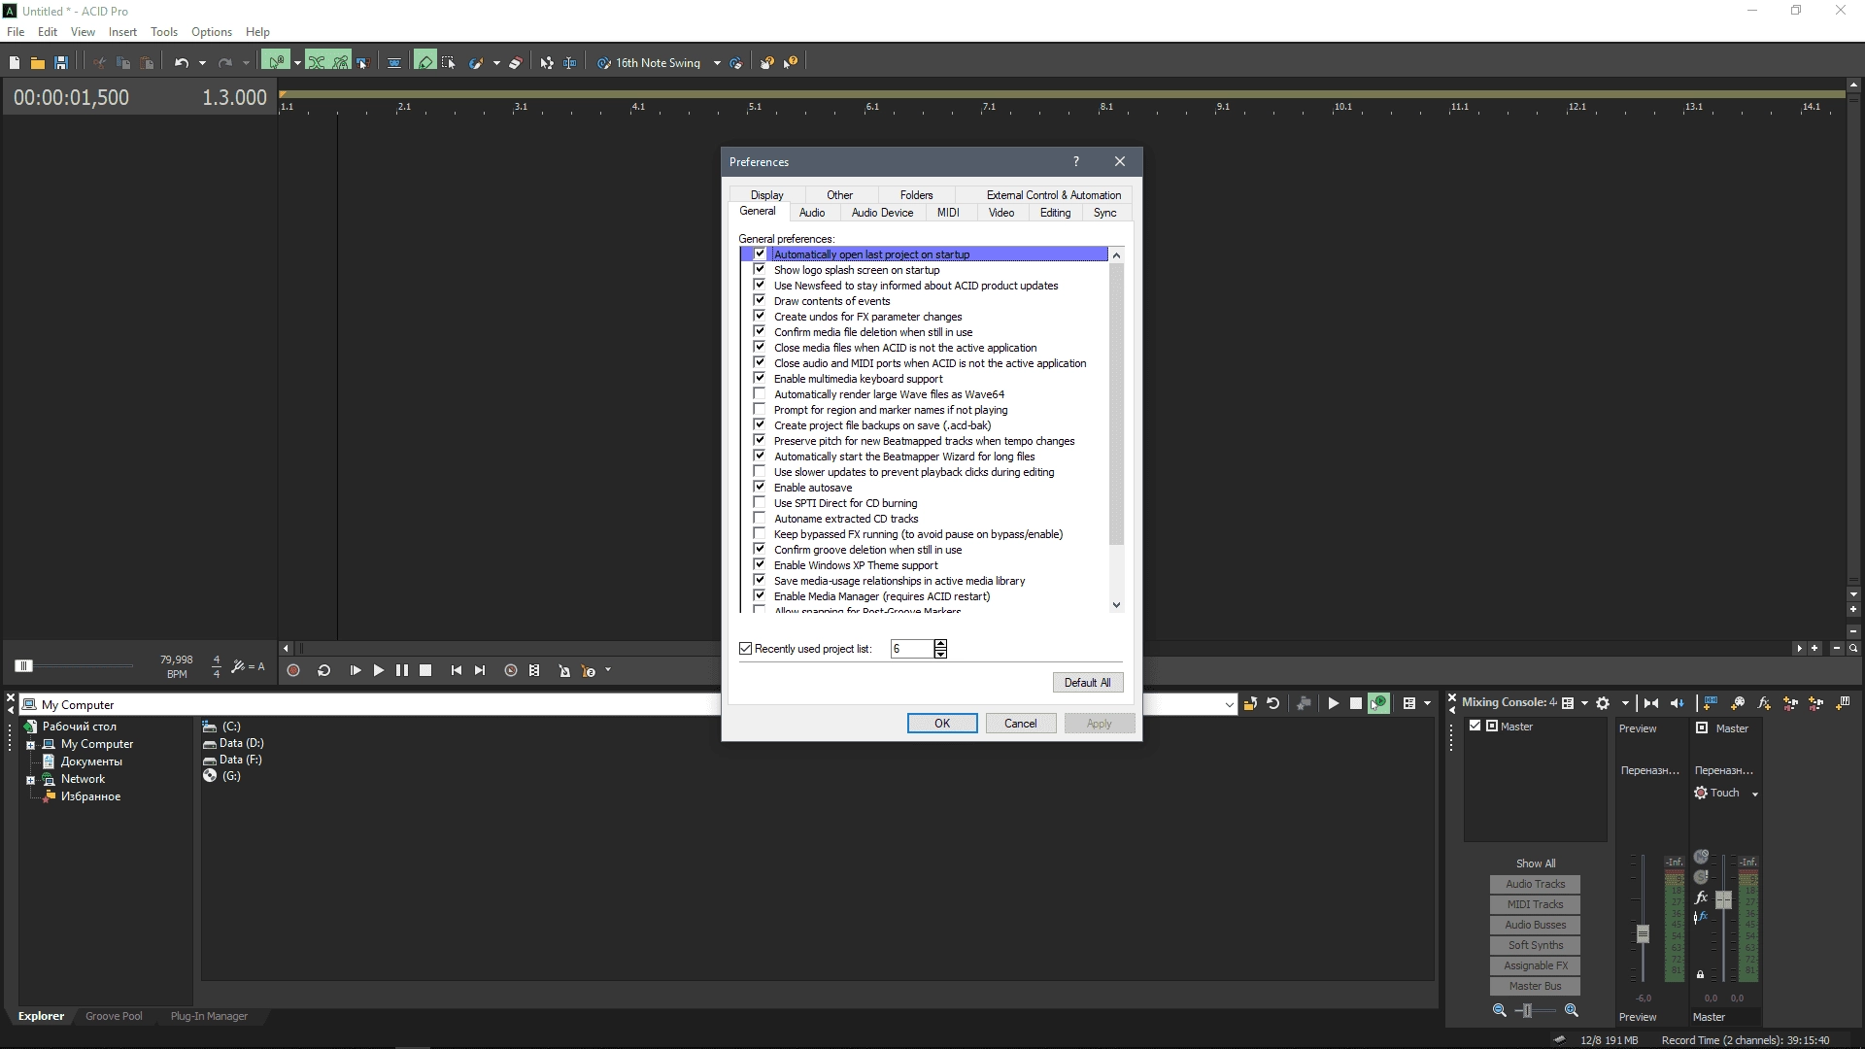Toggle the Enable autosave checkbox
The image size is (1865, 1049).
pos(760,488)
